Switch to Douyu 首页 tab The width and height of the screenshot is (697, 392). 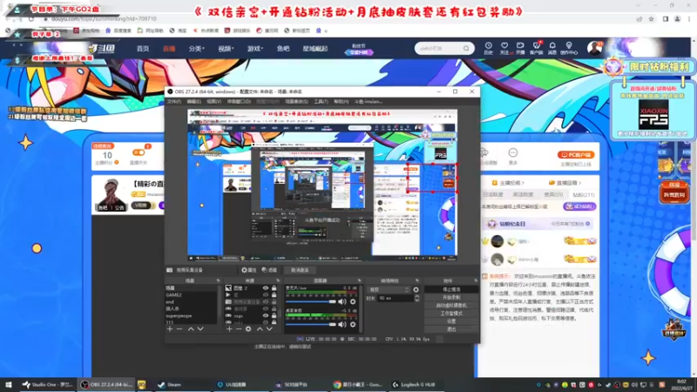143,49
